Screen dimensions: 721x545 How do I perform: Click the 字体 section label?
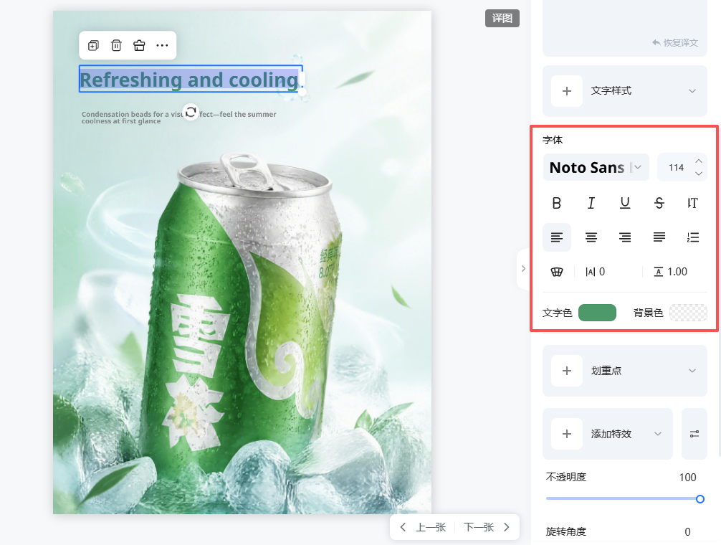tap(553, 140)
